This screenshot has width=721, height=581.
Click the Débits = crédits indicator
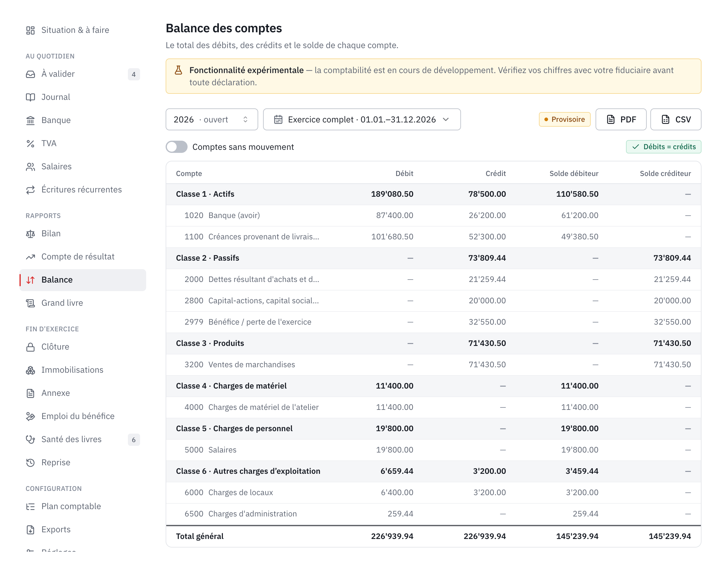[x=663, y=147]
